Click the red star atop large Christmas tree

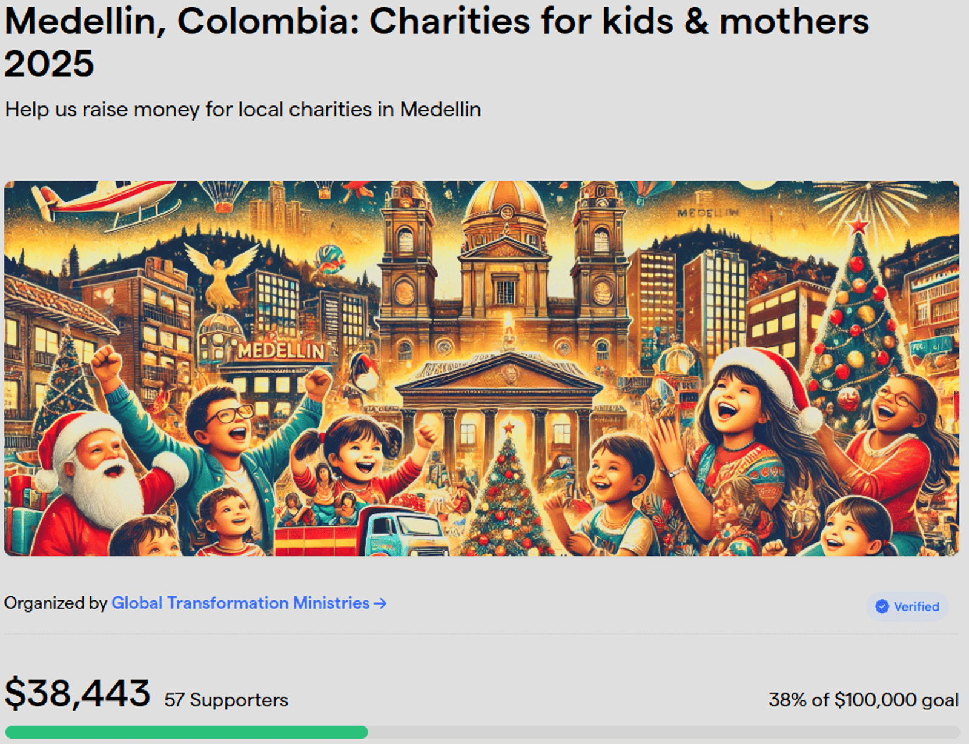[858, 226]
